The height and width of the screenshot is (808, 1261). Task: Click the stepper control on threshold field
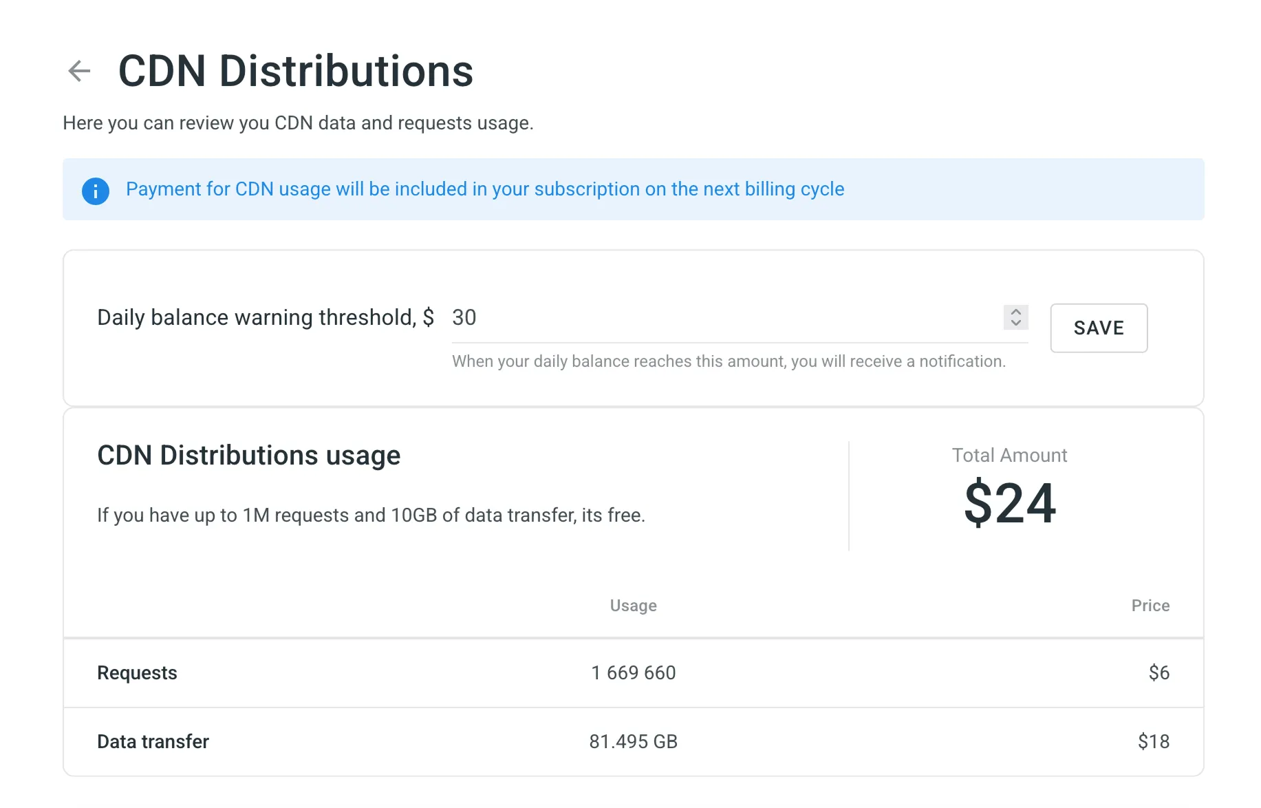pyautogui.click(x=1016, y=317)
